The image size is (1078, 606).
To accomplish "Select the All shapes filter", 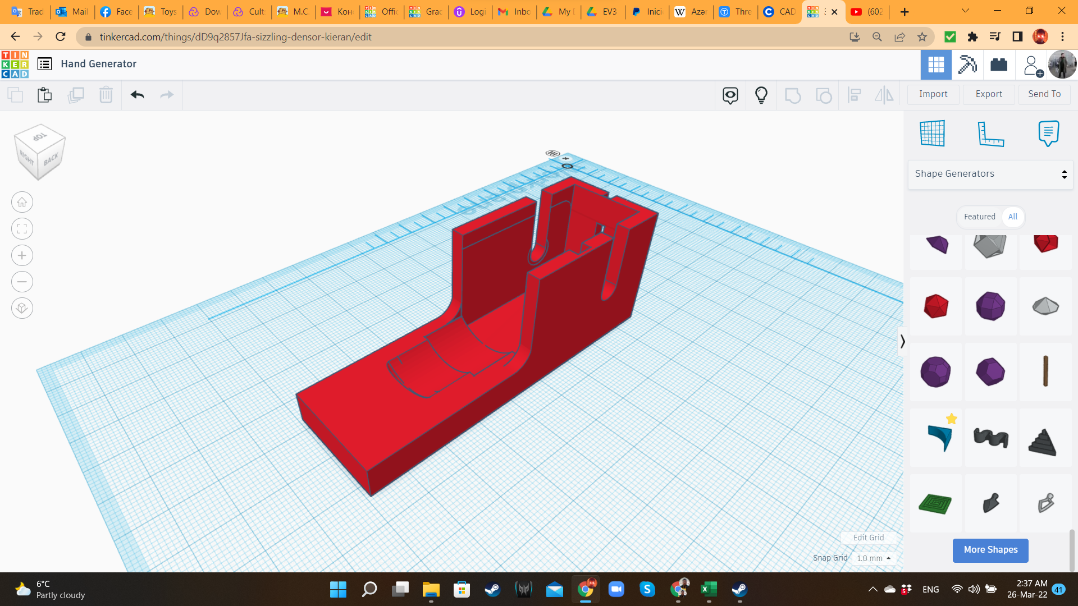I will click(x=1012, y=217).
